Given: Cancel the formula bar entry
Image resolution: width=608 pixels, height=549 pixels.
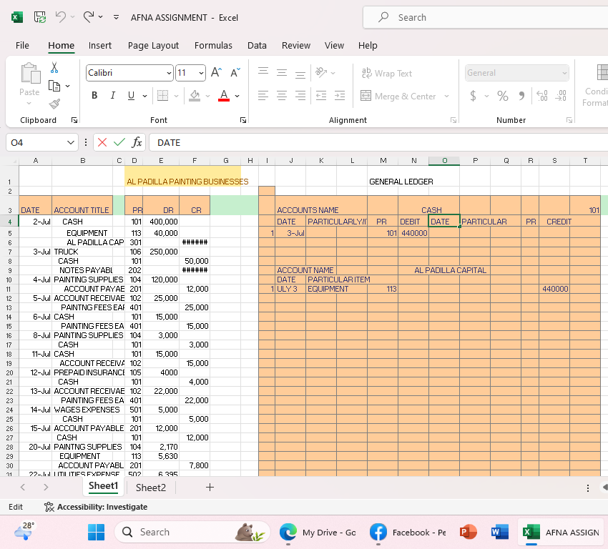Looking at the screenshot, I should (x=102, y=142).
